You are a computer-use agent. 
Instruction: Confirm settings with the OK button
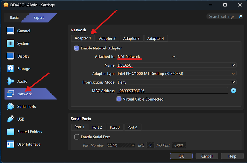coord(181,156)
